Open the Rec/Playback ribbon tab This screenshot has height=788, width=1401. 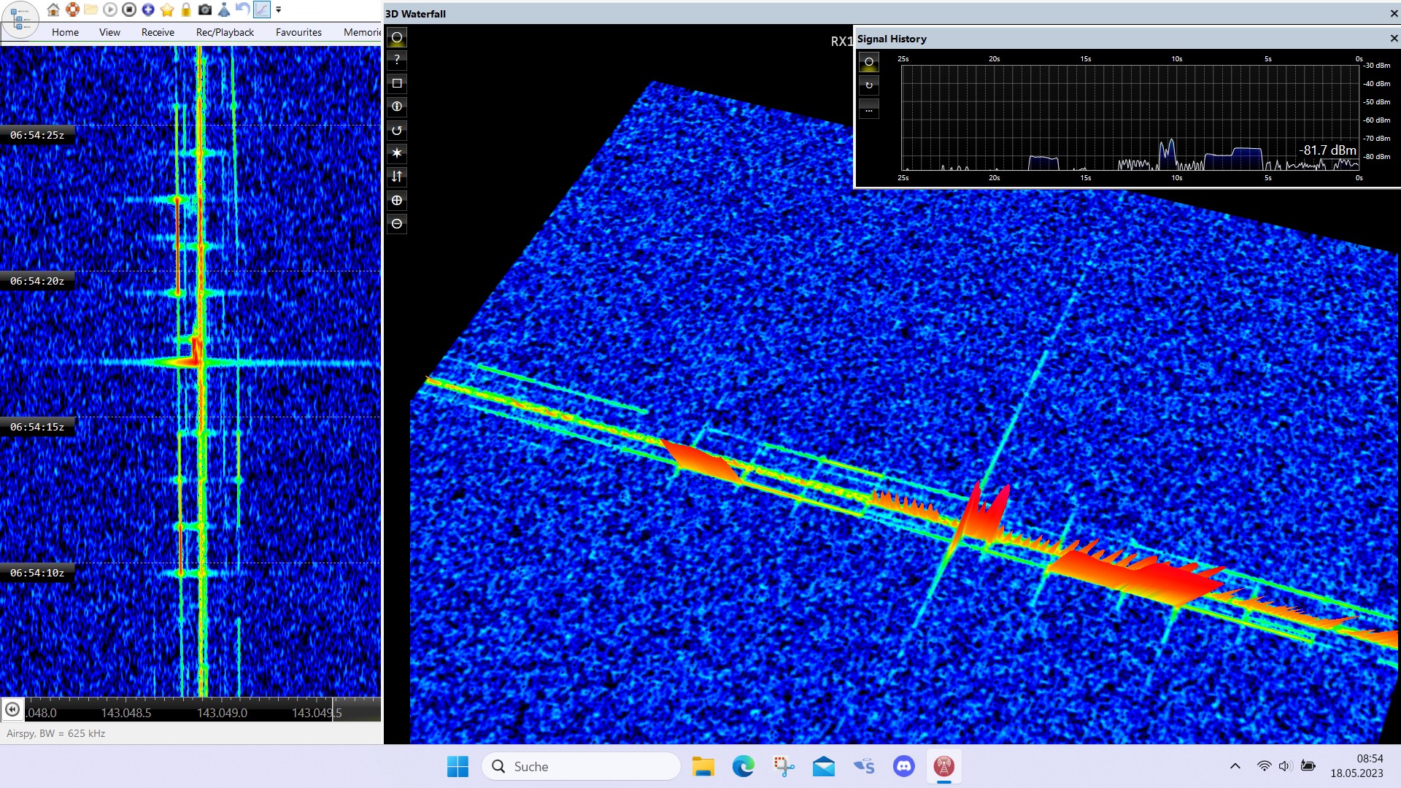tap(225, 32)
